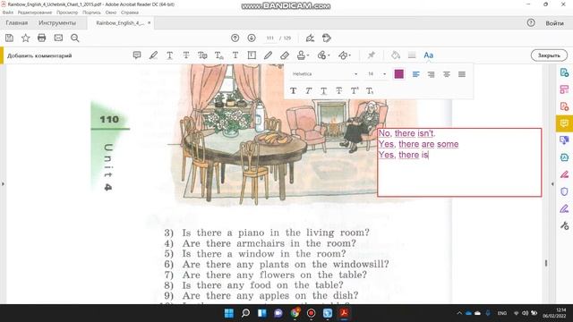The height and width of the screenshot is (322, 573).
Task: Select the add text comment tool
Action: 235,55
